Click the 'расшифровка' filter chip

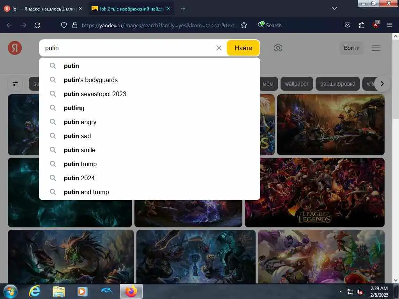point(338,84)
